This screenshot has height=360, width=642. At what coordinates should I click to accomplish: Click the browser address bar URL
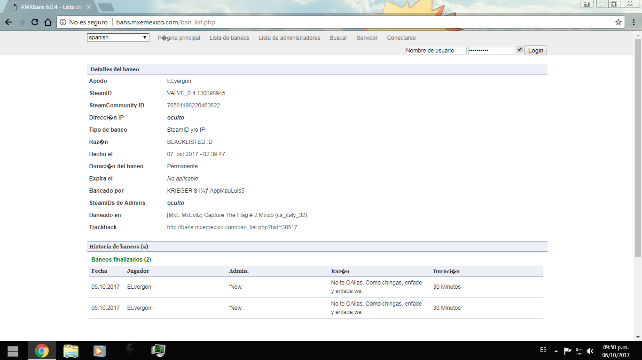(166, 22)
